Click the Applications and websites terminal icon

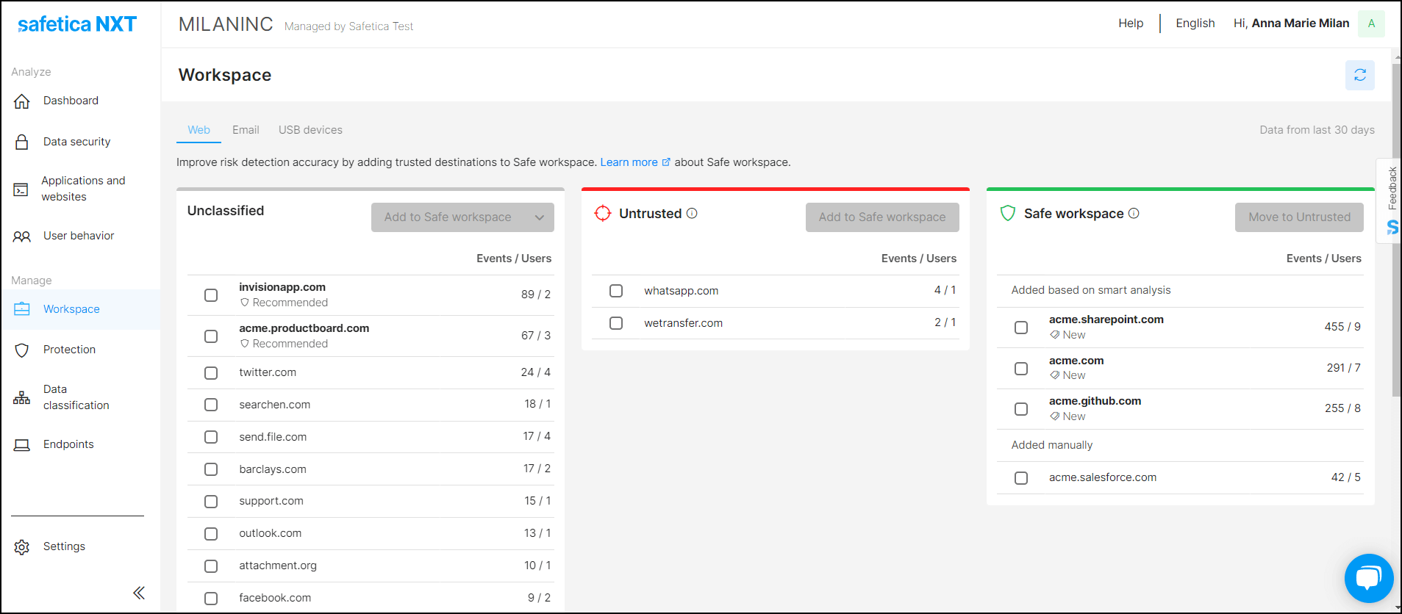point(21,189)
